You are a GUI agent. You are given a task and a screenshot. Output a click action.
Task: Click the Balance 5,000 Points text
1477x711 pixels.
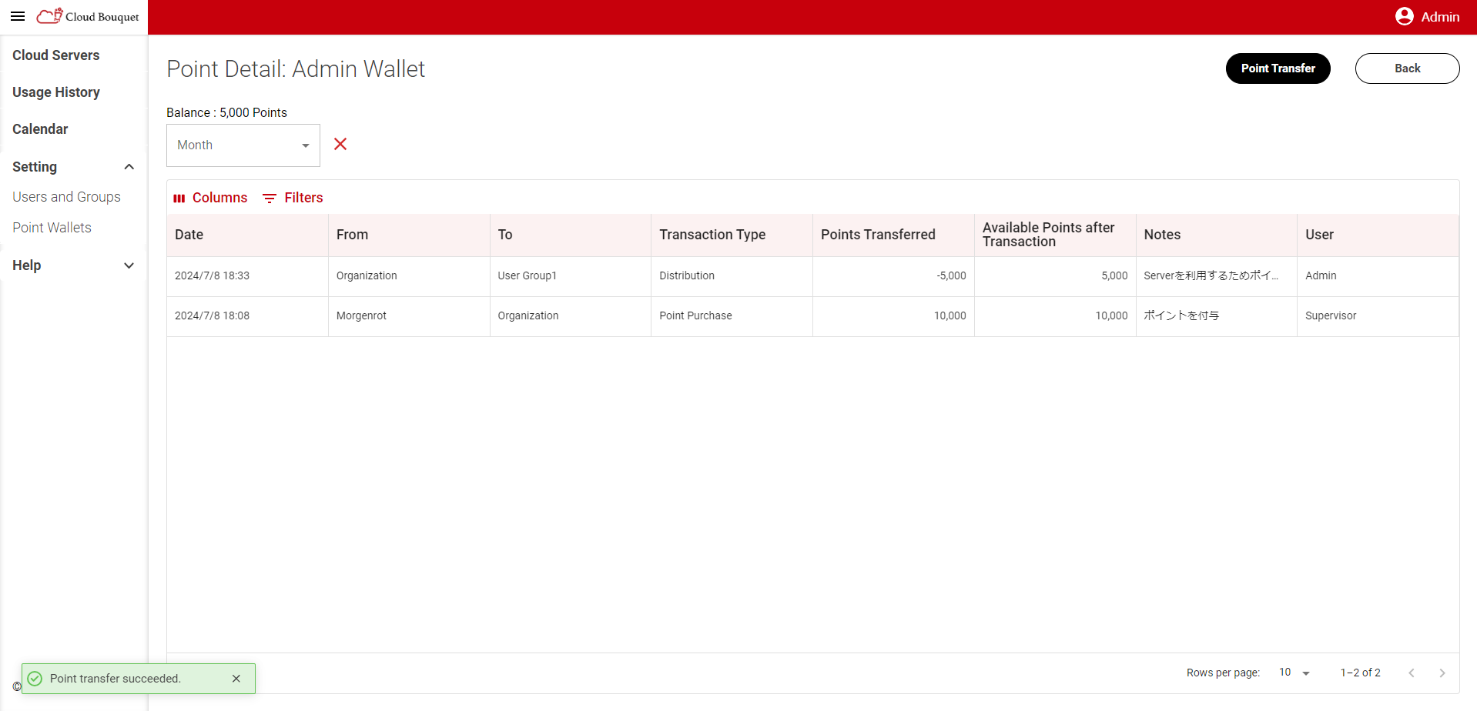click(x=226, y=112)
